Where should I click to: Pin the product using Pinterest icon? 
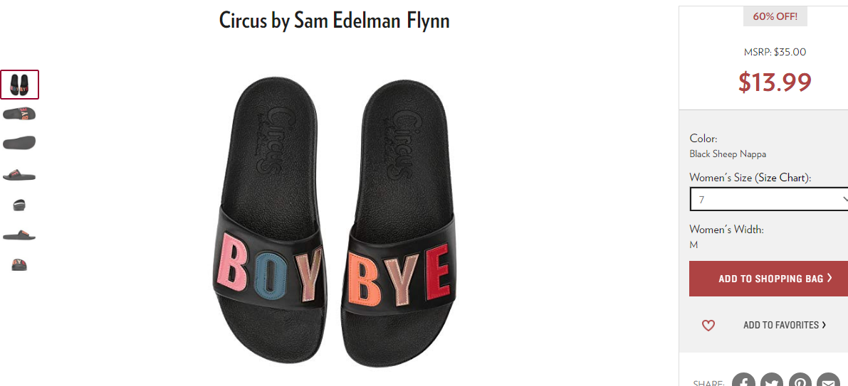tap(800, 381)
